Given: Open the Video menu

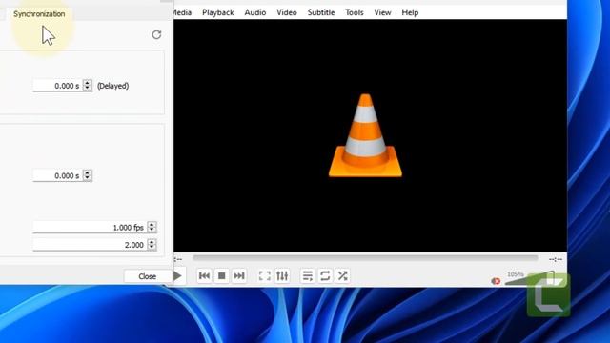Looking at the screenshot, I should click(x=287, y=12).
